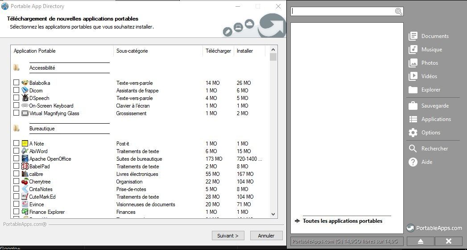Check the A Note checkbox
Viewport: 467px width, 250px height.
[x=16, y=143]
